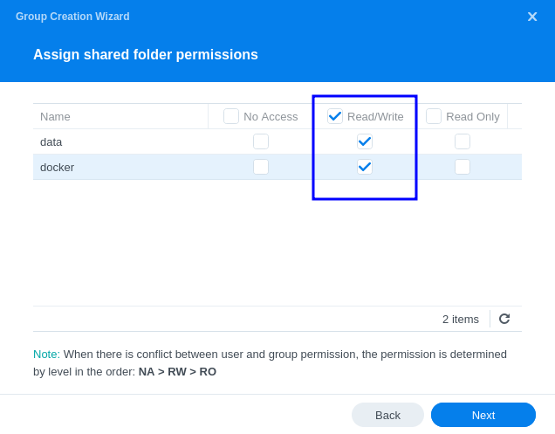
Task: Enable No Access for the data folder
Action: [261, 141]
